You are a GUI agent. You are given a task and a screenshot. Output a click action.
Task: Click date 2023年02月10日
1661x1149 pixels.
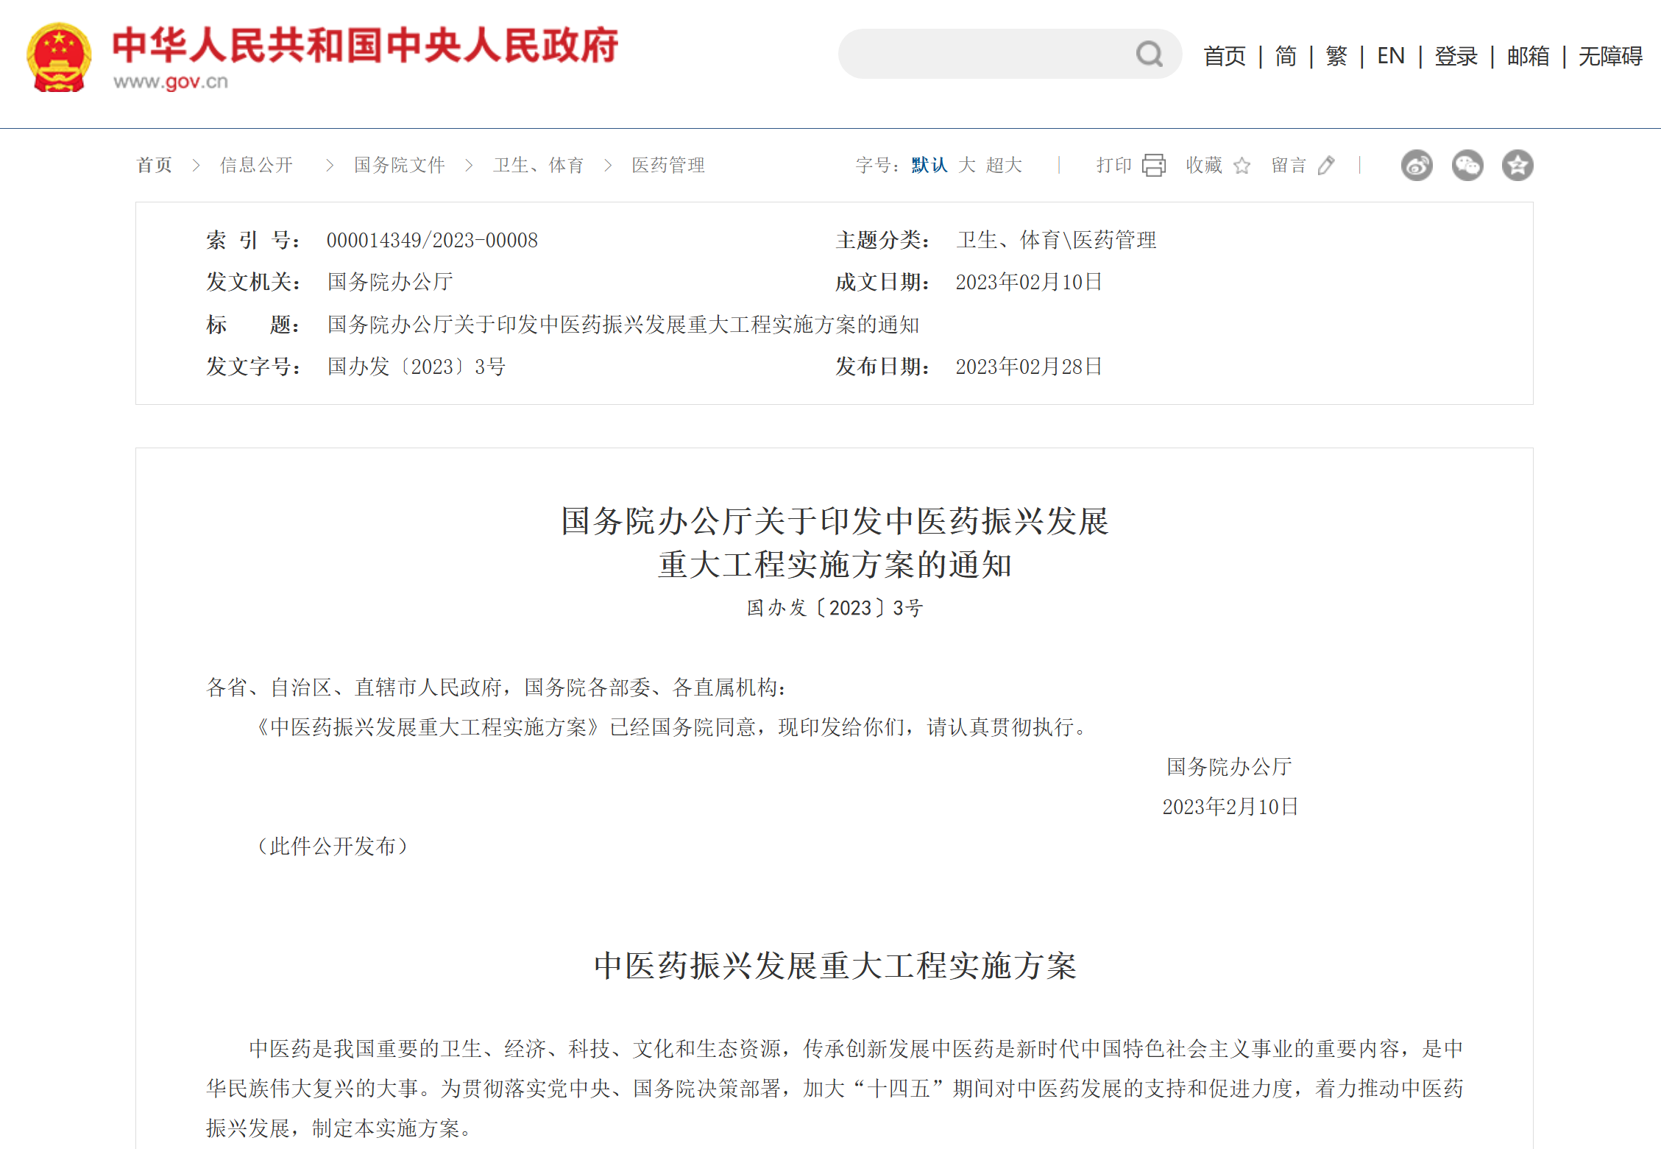tap(1029, 282)
